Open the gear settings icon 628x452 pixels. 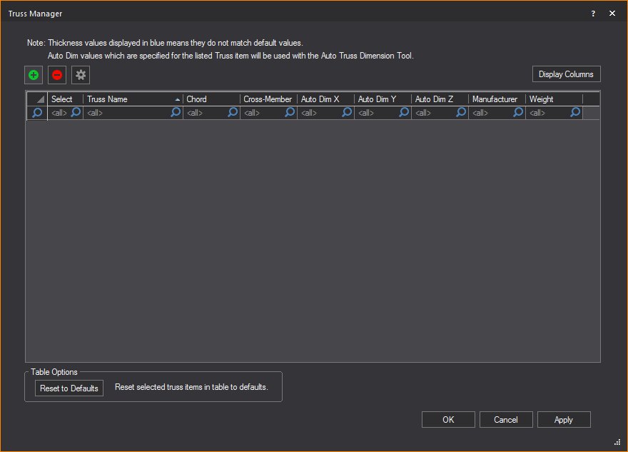pyautogui.click(x=81, y=75)
